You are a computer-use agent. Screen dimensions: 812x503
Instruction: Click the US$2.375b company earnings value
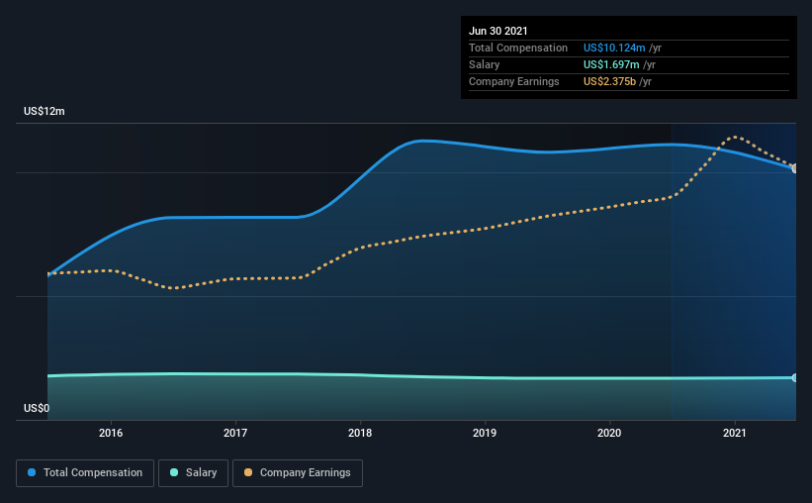[609, 81]
